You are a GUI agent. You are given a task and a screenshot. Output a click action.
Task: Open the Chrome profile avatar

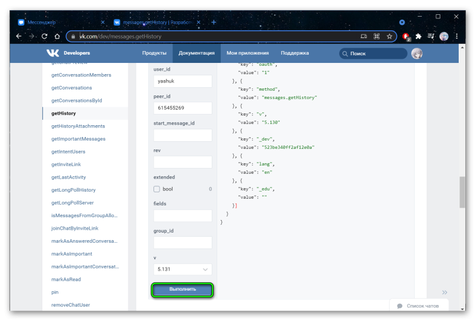[x=444, y=36]
